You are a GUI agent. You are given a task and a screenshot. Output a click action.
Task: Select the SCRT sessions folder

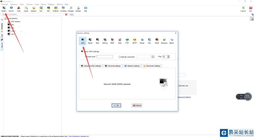coord(14,22)
